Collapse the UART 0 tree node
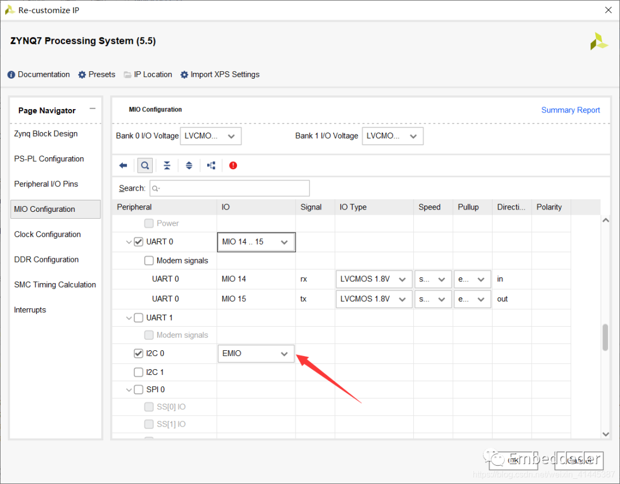Viewport: 620px width, 484px height. [x=129, y=242]
